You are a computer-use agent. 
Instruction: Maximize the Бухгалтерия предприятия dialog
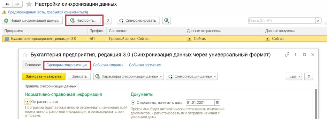click(304, 55)
